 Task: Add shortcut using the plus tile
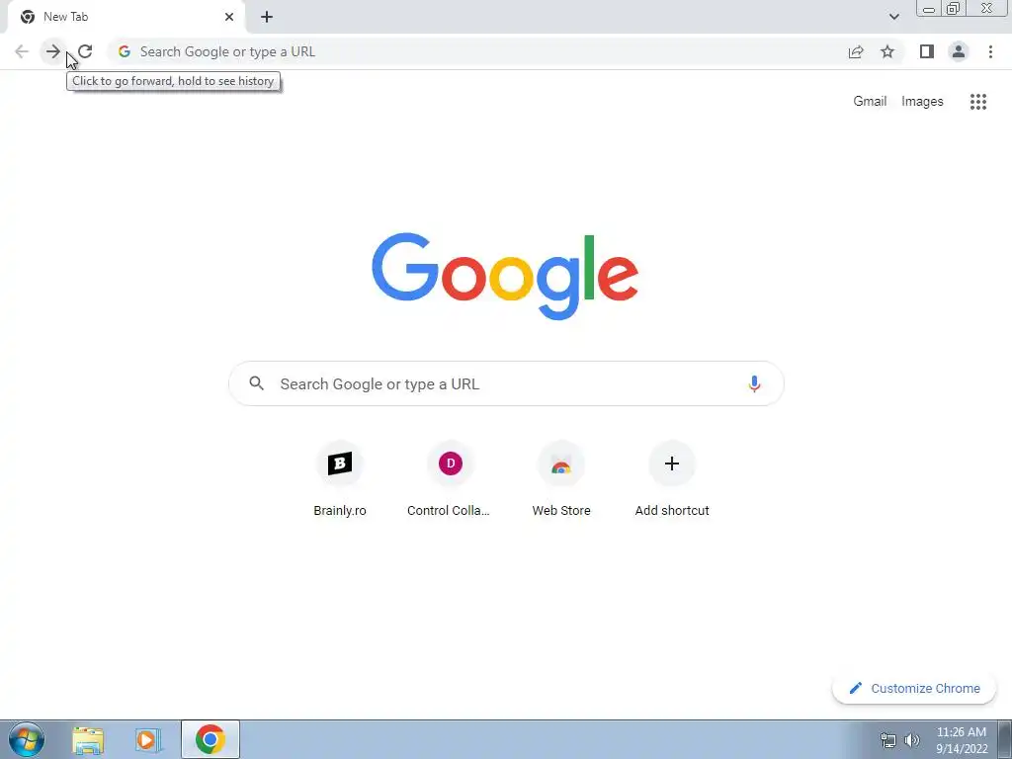click(x=672, y=479)
